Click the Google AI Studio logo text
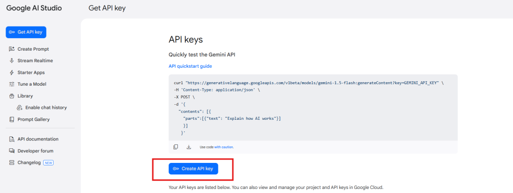The width and height of the screenshot is (513, 193). click(x=34, y=8)
